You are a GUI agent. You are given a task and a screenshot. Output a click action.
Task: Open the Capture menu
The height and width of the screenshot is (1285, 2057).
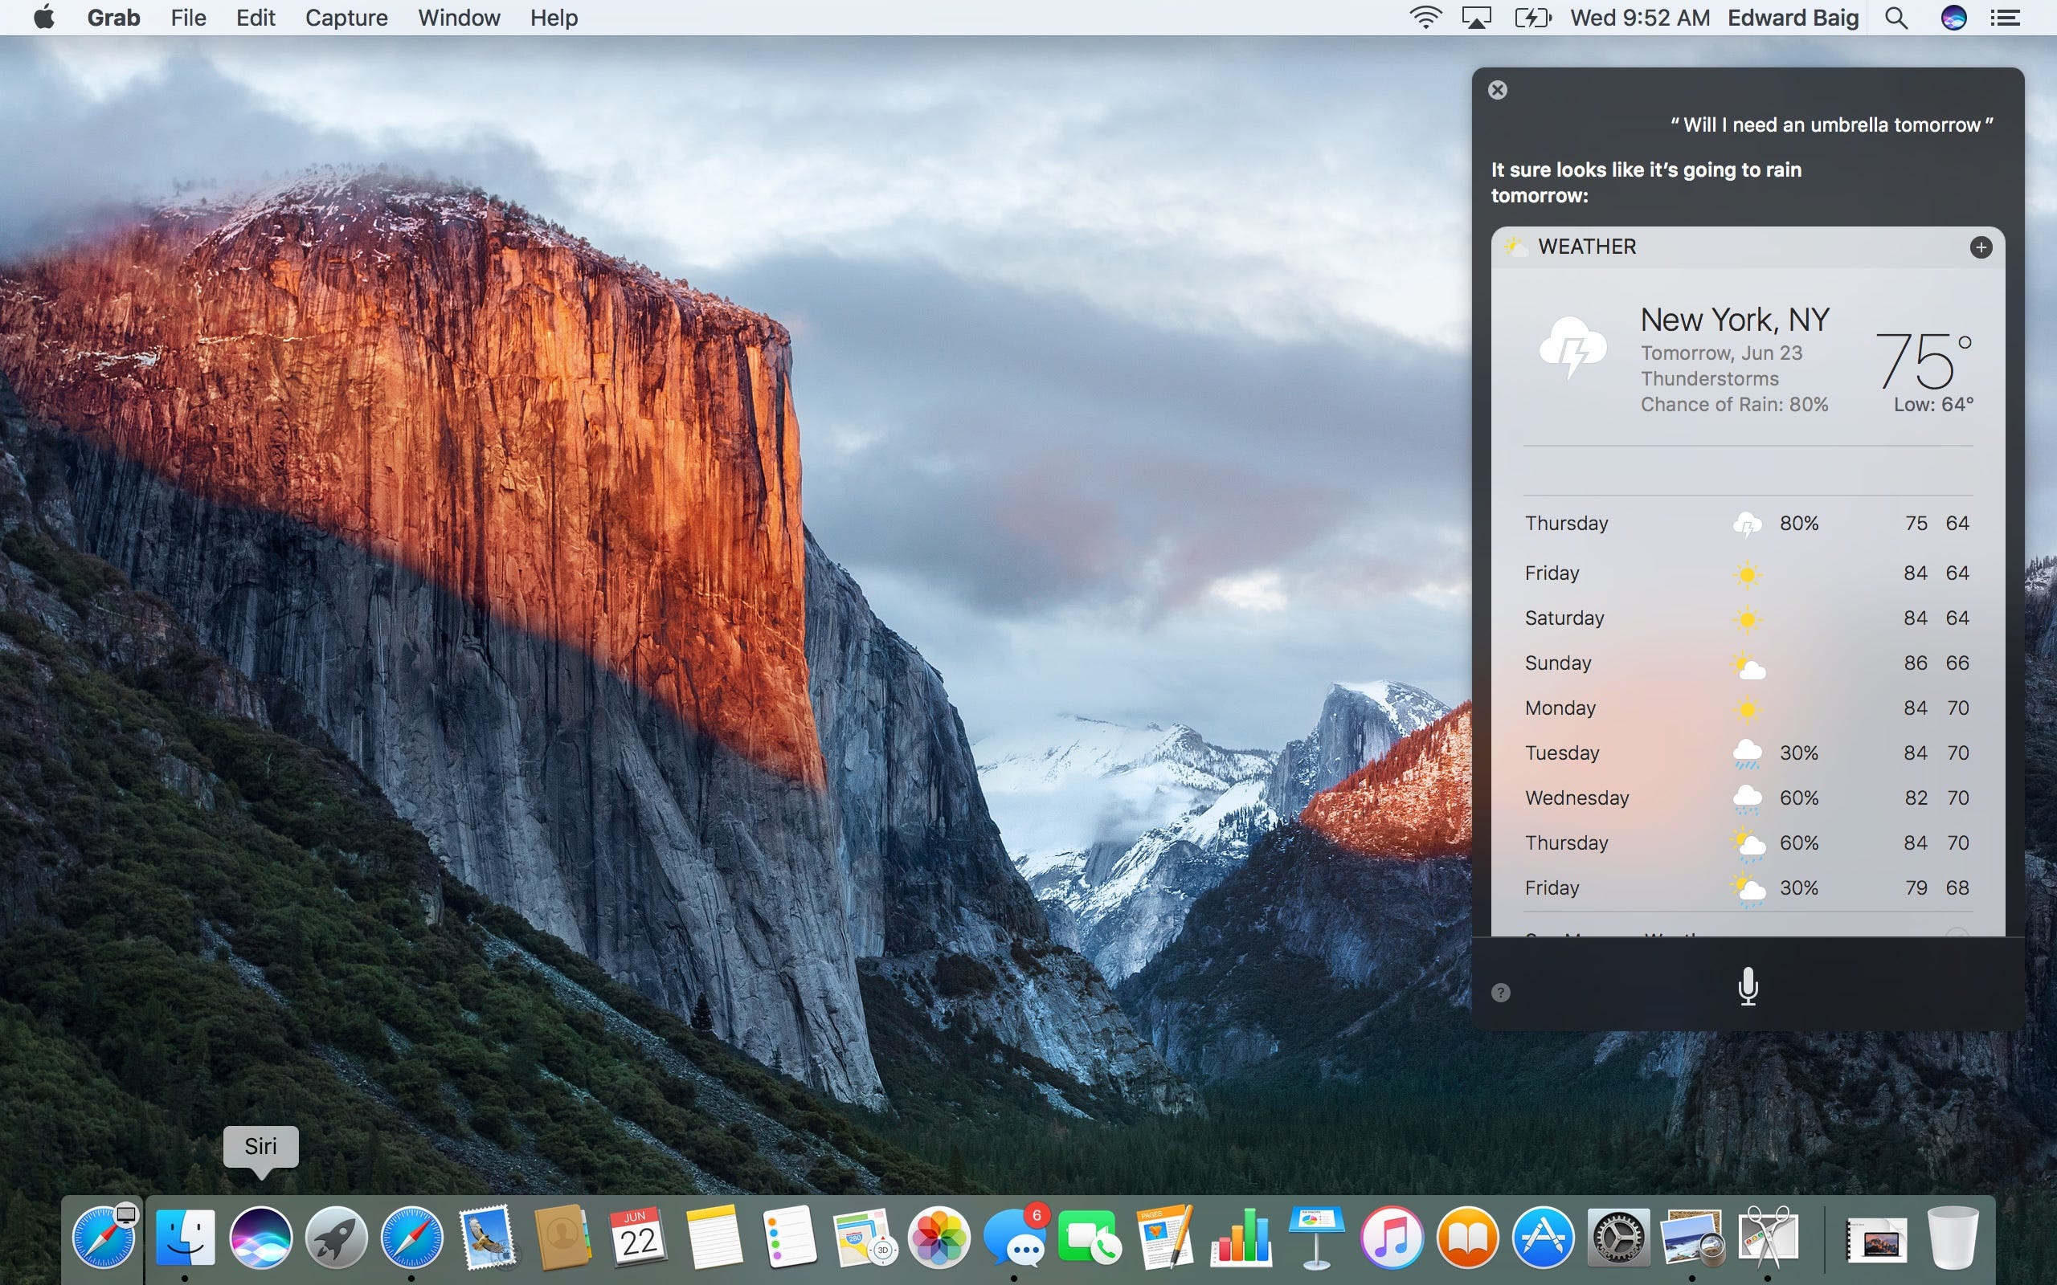click(346, 18)
